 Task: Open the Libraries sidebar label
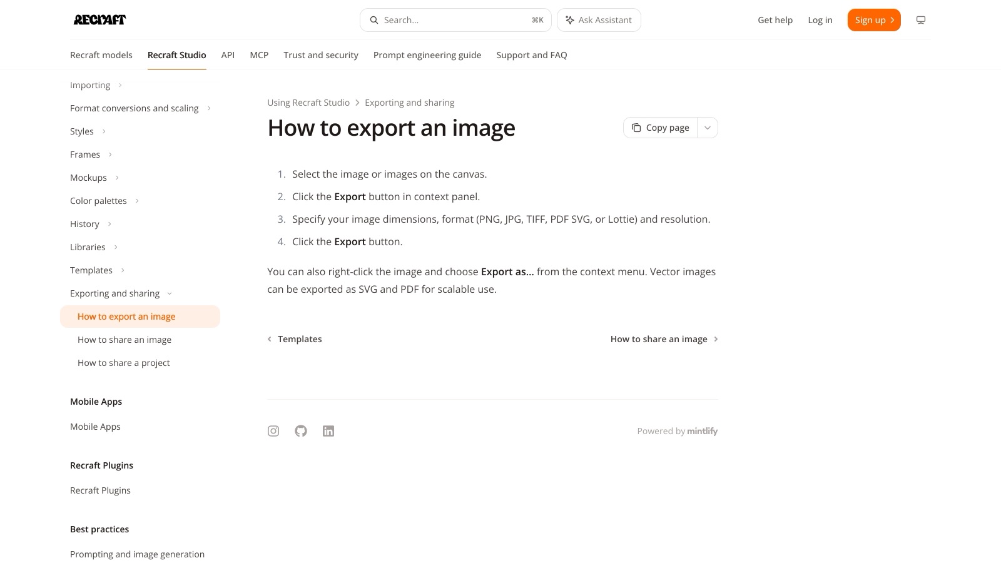(x=88, y=247)
